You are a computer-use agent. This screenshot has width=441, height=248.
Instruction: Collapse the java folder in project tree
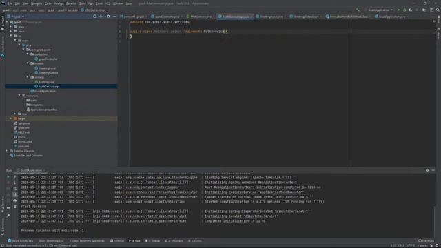pyautogui.click(x=19, y=45)
